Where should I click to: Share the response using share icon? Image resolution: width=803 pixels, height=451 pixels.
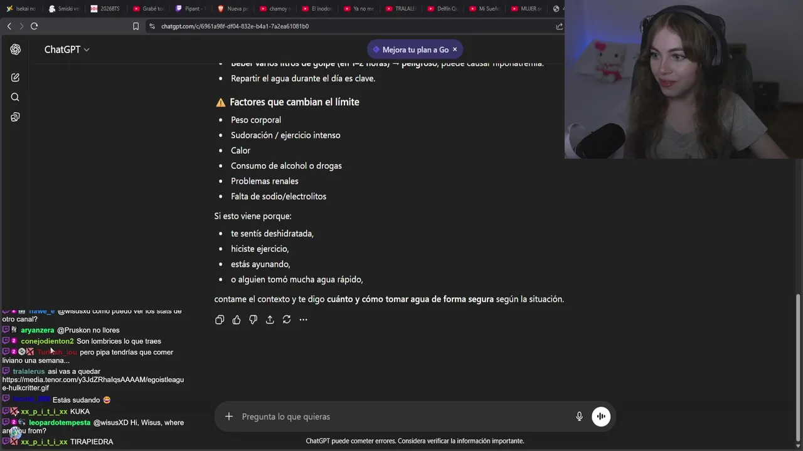pyautogui.click(x=270, y=319)
